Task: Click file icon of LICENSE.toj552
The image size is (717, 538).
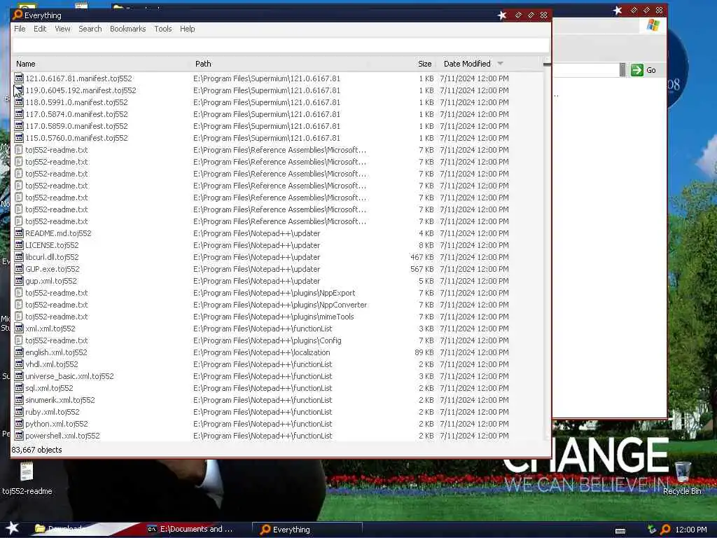Action: [19, 244]
